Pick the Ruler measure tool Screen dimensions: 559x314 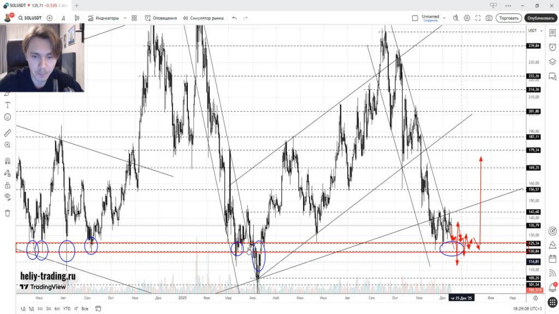(x=8, y=132)
